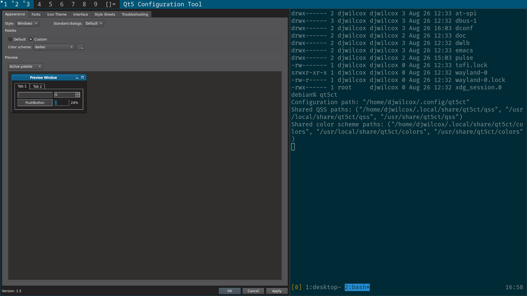Open the Style Sheets tab
The height and width of the screenshot is (296, 527).
pos(105,15)
